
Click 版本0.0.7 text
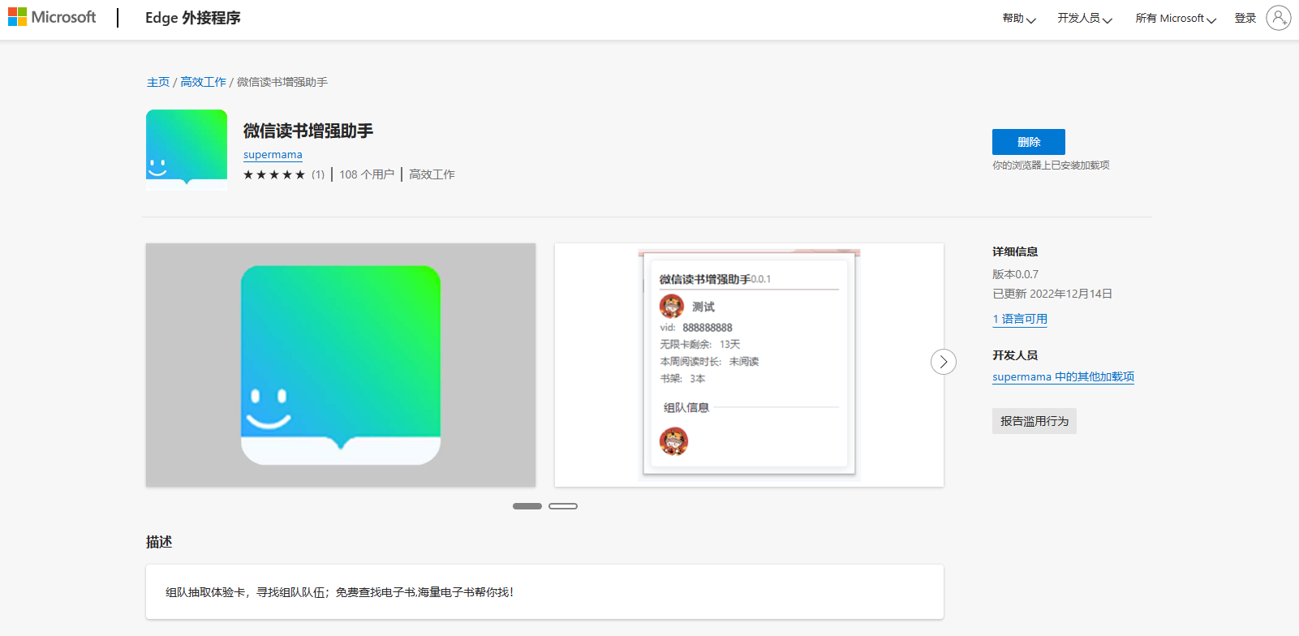[x=1015, y=274]
